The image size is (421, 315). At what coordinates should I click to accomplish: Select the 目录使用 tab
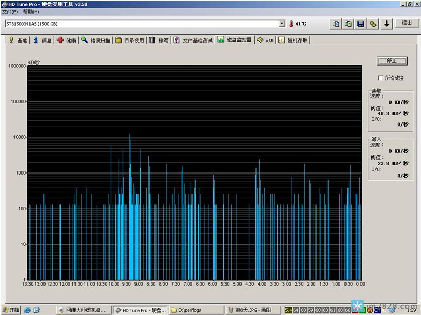click(130, 40)
